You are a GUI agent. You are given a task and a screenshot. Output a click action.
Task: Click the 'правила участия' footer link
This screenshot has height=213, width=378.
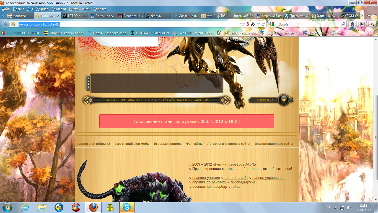tap(206, 178)
